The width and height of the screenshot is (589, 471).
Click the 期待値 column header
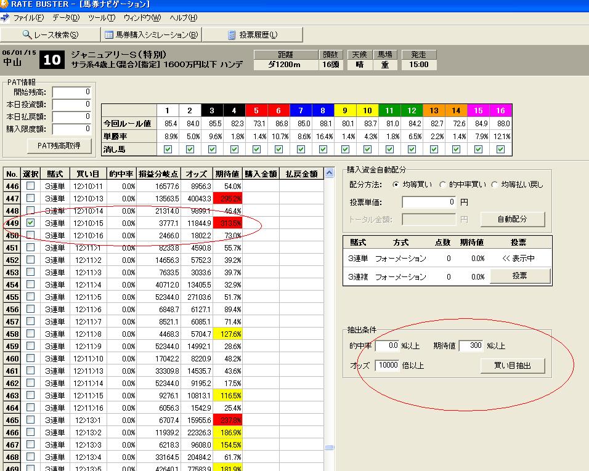227,174
